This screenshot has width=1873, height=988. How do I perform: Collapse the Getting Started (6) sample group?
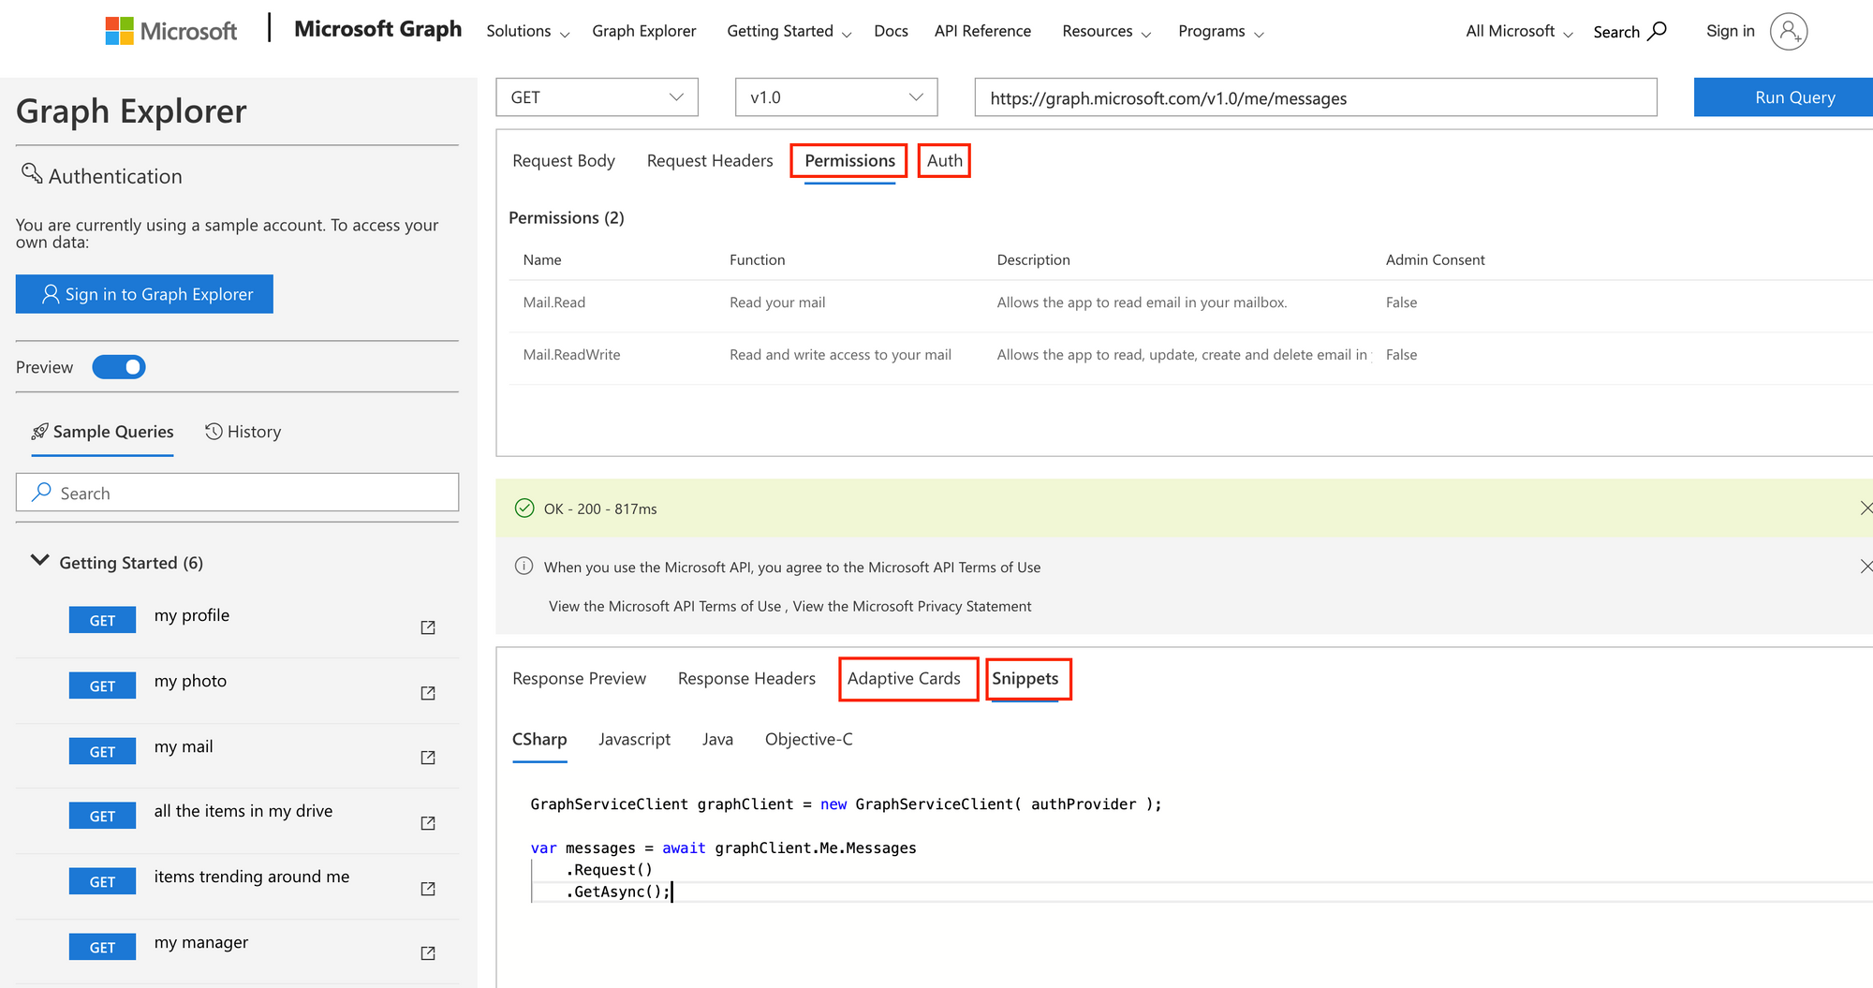pyautogui.click(x=39, y=561)
